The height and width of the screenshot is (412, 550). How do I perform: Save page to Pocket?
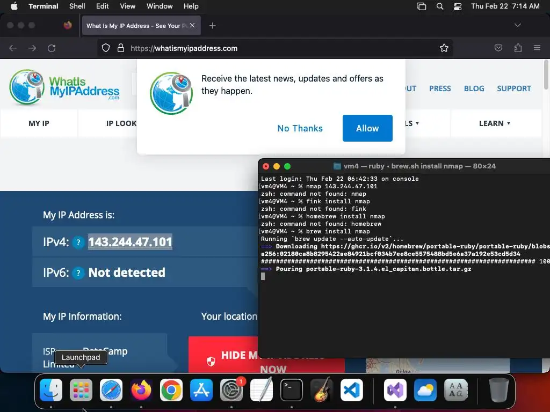click(498, 48)
